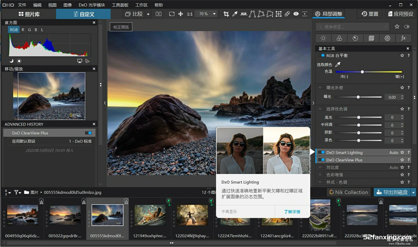Click the Nik Collection button
The height and width of the screenshot is (247, 418).
point(349,192)
